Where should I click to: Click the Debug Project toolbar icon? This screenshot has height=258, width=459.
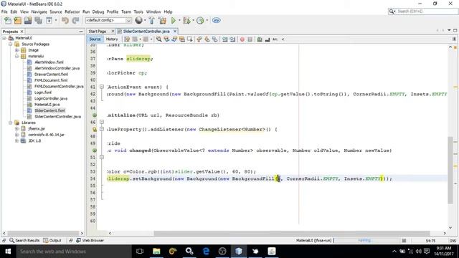click(186, 21)
